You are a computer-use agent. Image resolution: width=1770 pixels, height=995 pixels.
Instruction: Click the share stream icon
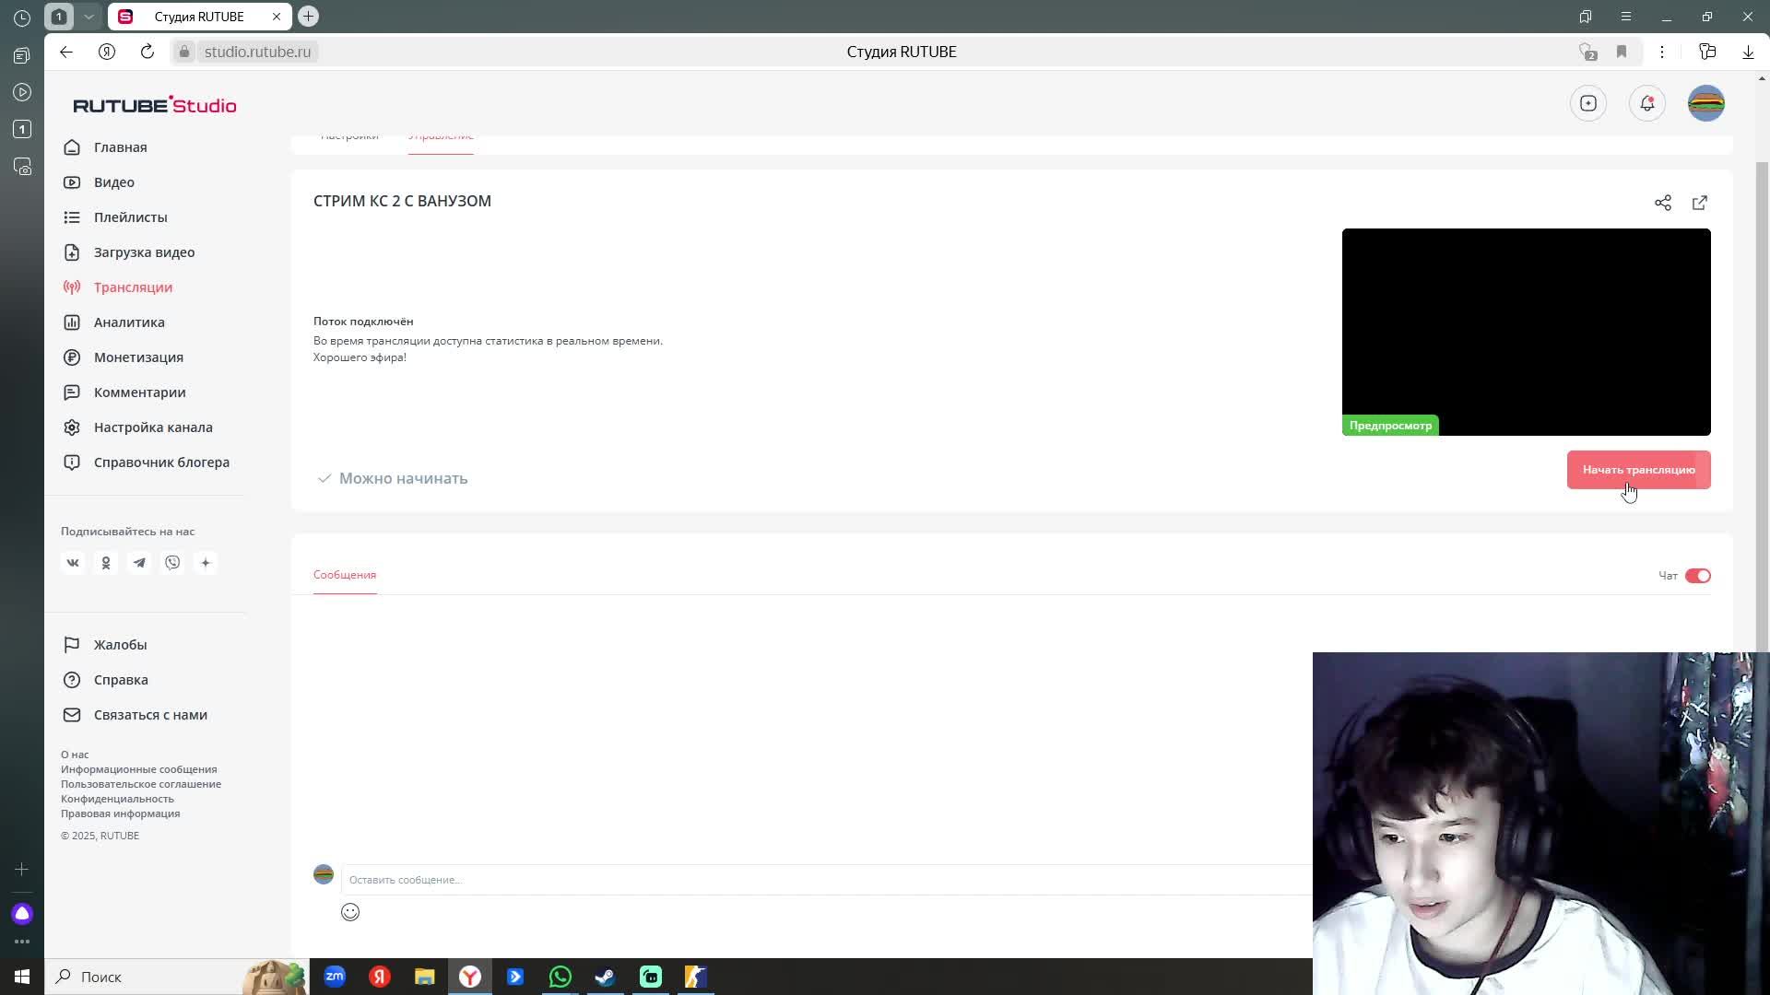pyautogui.click(x=1663, y=203)
